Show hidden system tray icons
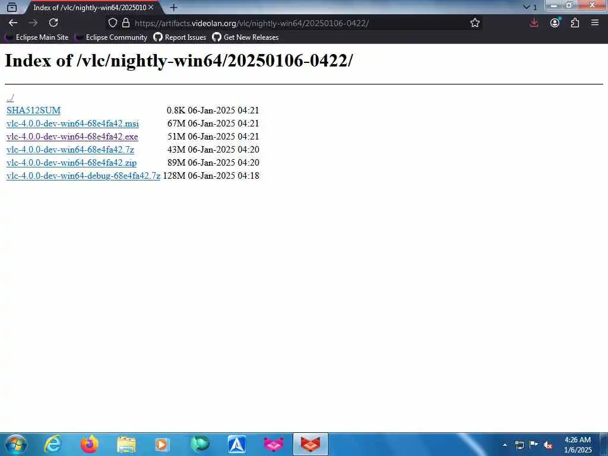 tap(505, 445)
